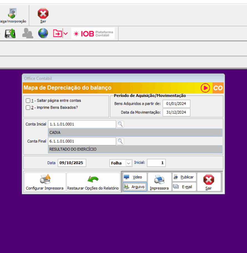Send the report via E-mail button
The width and height of the screenshot is (247, 253).
[x=184, y=187]
